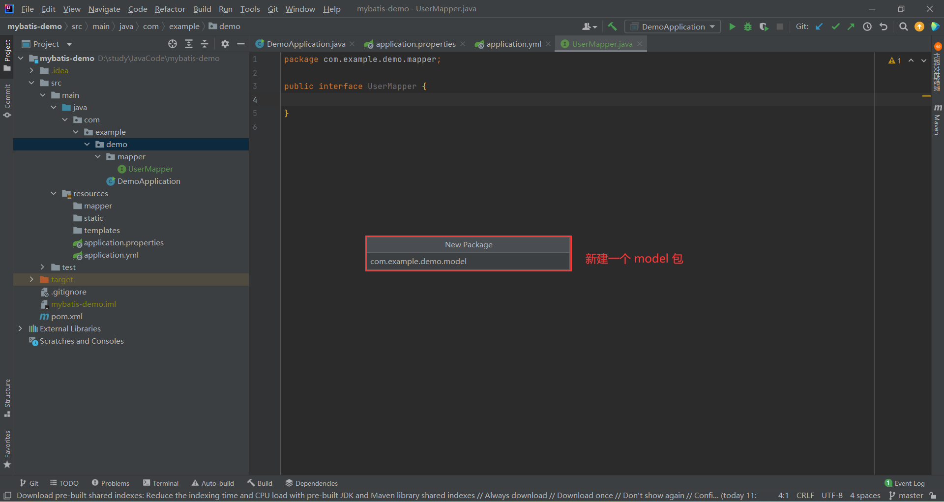Rollback changes with the undo icon
944x502 pixels.
pos(884,27)
